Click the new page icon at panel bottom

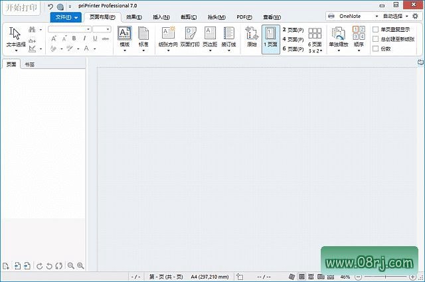click(6, 266)
